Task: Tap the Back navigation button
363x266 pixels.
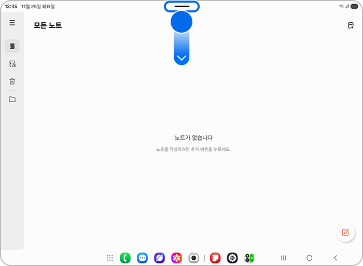Action: coord(336,258)
